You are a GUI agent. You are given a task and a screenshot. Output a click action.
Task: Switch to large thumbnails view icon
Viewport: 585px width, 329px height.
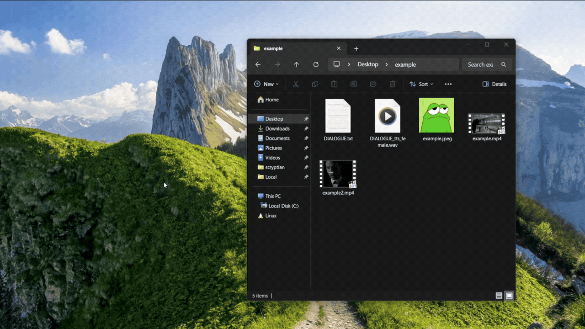[x=509, y=296]
